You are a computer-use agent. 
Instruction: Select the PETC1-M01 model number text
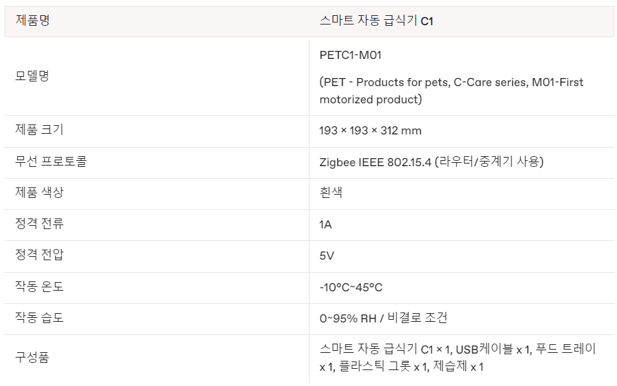coord(350,55)
